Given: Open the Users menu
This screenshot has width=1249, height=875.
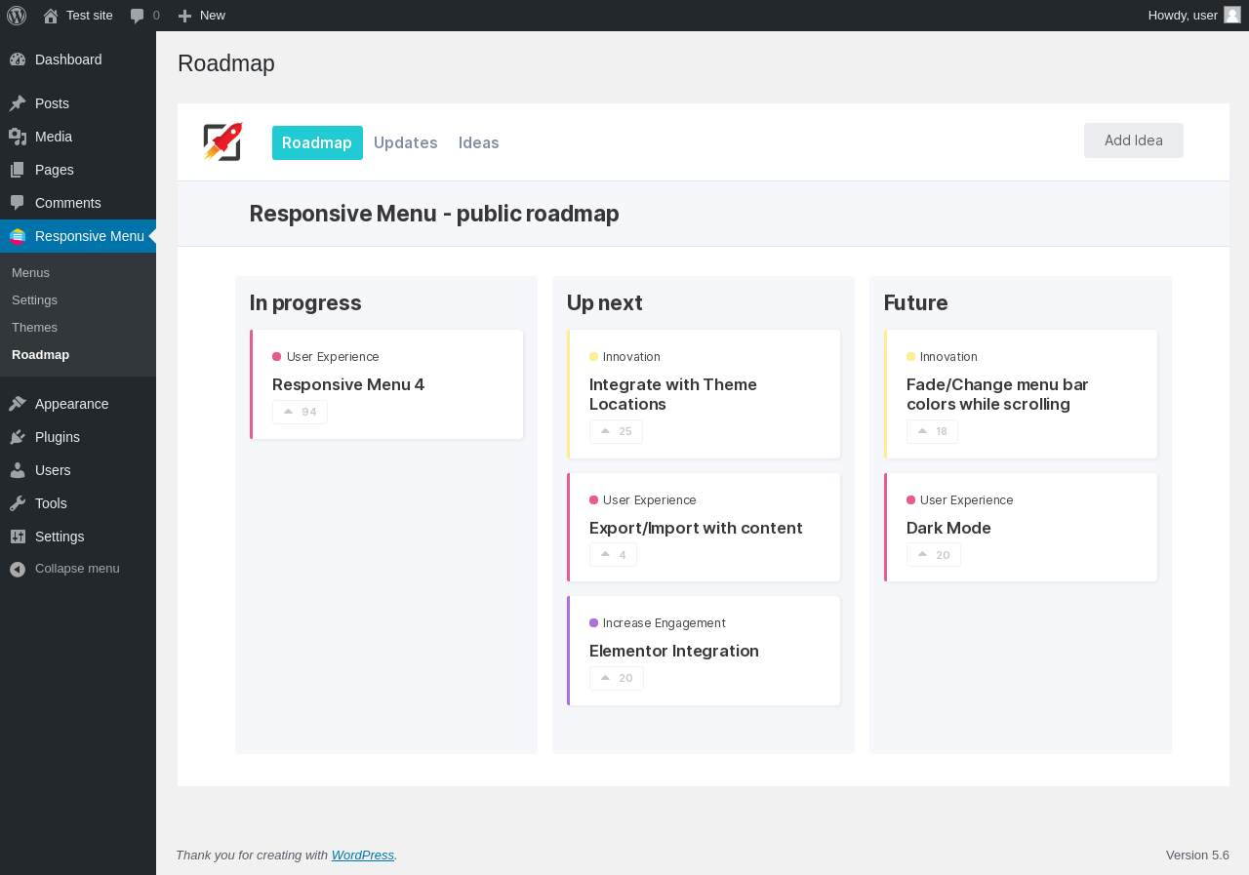Looking at the screenshot, I should point(78,470).
